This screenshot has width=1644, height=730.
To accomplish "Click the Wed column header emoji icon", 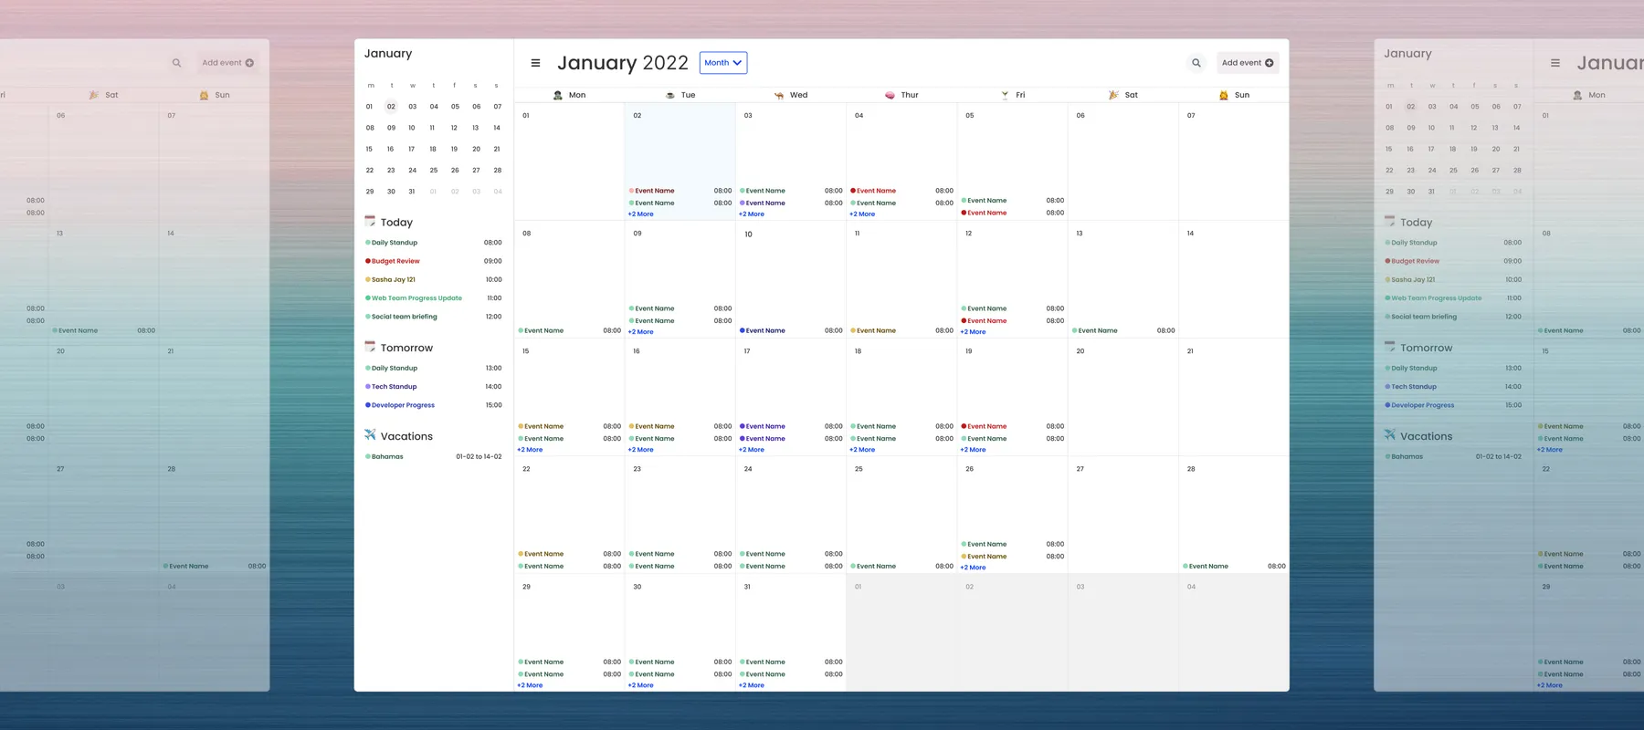I will tap(779, 95).
